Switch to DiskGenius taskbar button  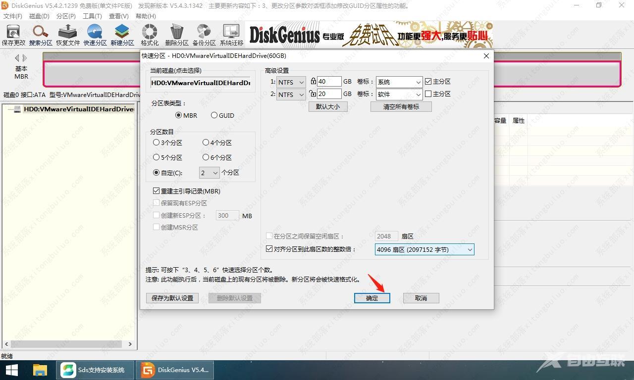tap(175, 370)
